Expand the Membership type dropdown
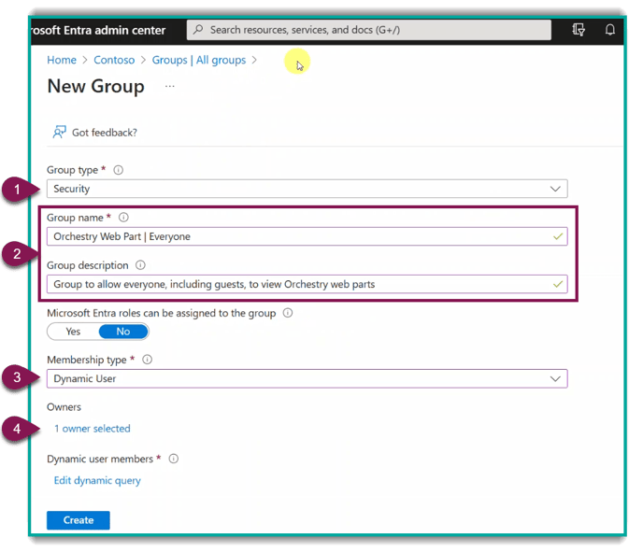Viewport: 643px width, 552px height. point(307,379)
